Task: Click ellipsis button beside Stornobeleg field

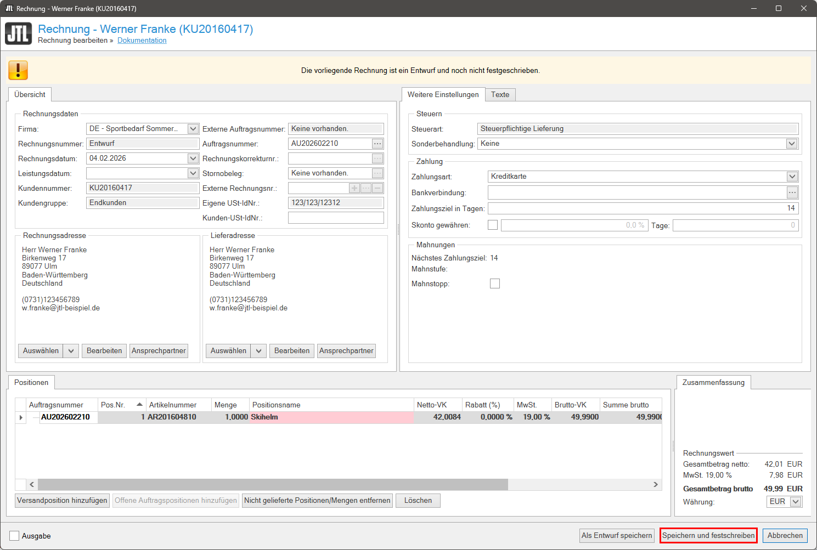Action: pos(377,173)
